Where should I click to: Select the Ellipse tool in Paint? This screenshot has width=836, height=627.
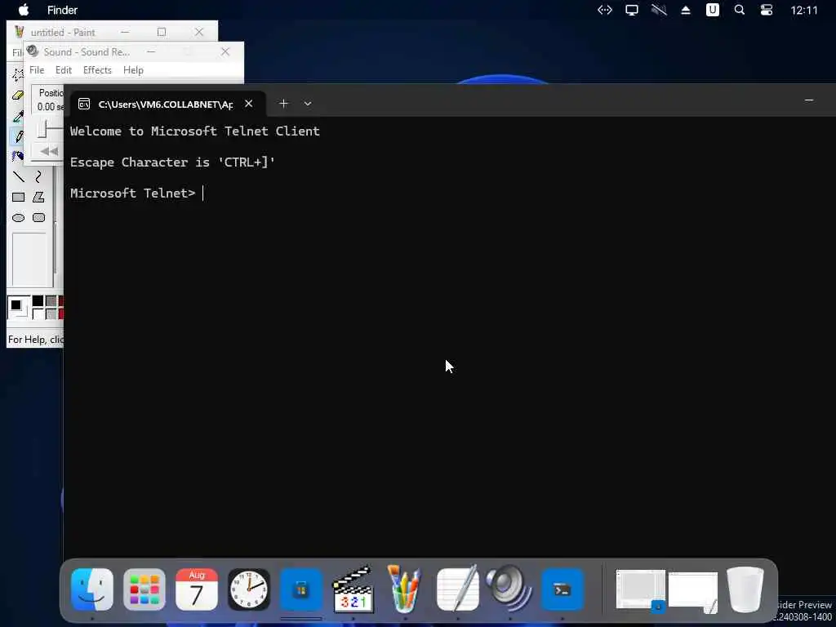tap(18, 217)
